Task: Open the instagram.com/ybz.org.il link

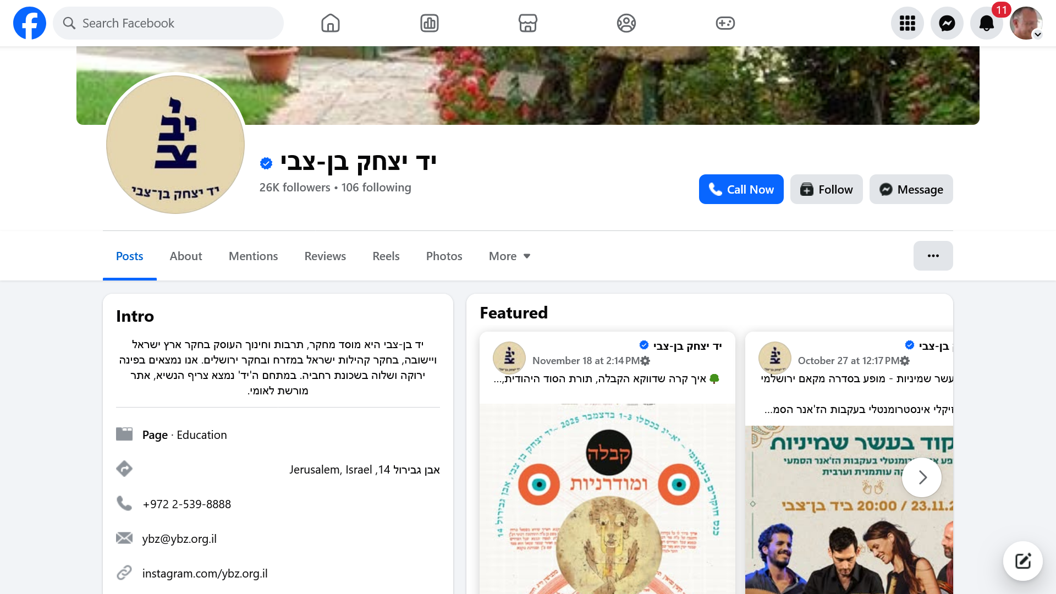Action: (x=205, y=573)
